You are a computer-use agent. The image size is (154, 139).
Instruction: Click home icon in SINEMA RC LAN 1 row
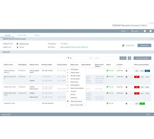126,103
